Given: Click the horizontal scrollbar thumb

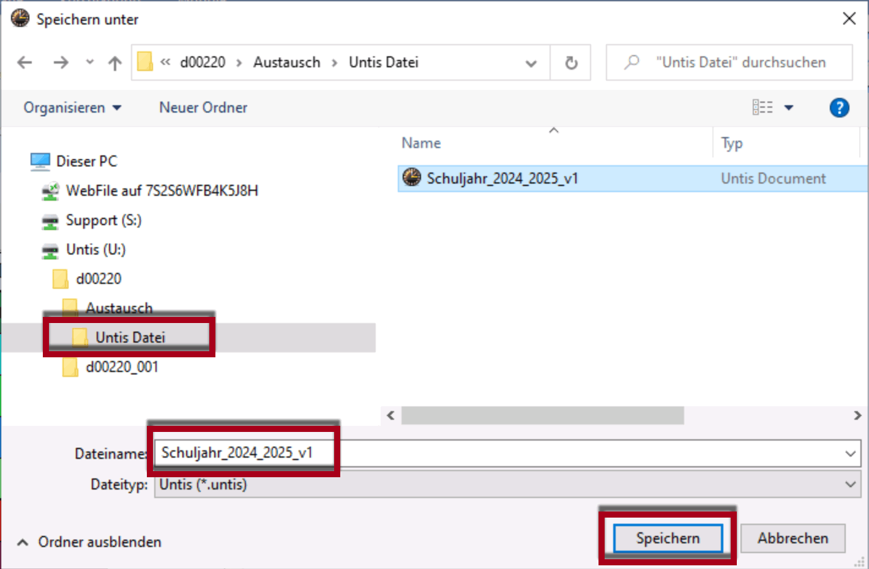Looking at the screenshot, I should pos(542,415).
